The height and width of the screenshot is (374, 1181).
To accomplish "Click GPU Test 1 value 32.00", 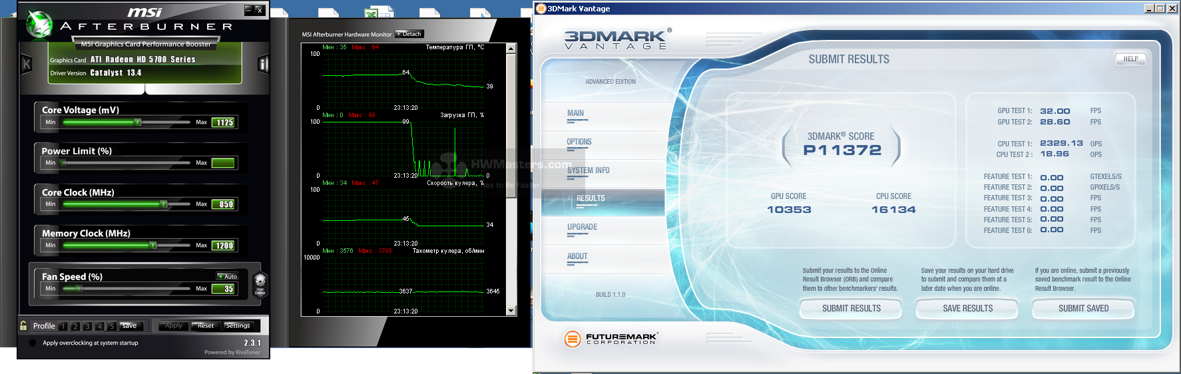I will click(1055, 111).
